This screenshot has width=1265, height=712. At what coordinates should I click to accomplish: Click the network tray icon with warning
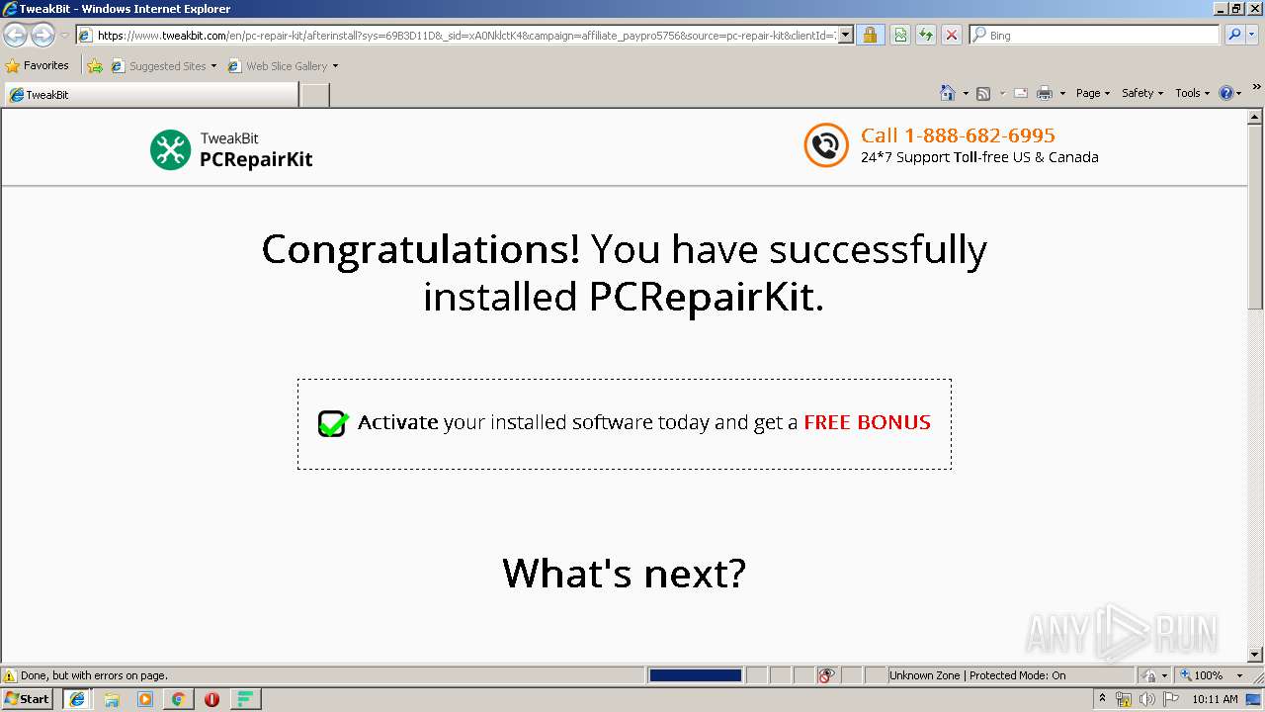tap(1124, 699)
